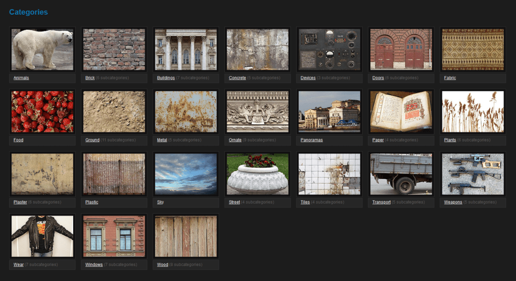This screenshot has width=516, height=281.
Task: Open the Plants reeds thumbnail
Action: coord(473,112)
